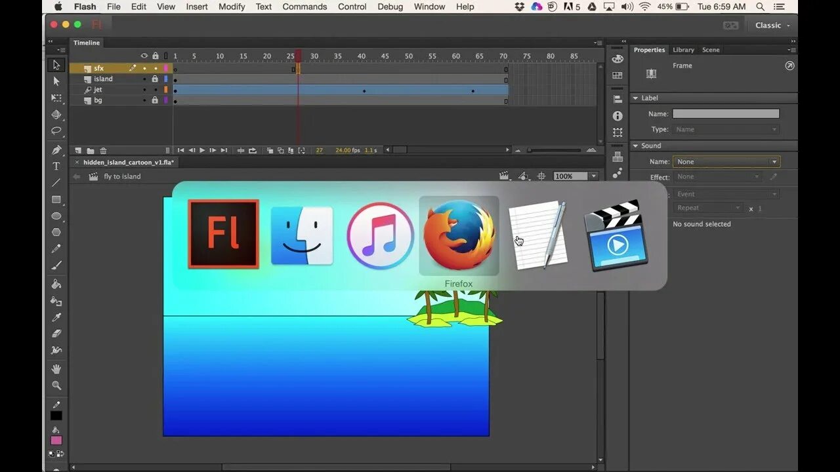
Task: Open the Insert menu
Action: (x=197, y=7)
